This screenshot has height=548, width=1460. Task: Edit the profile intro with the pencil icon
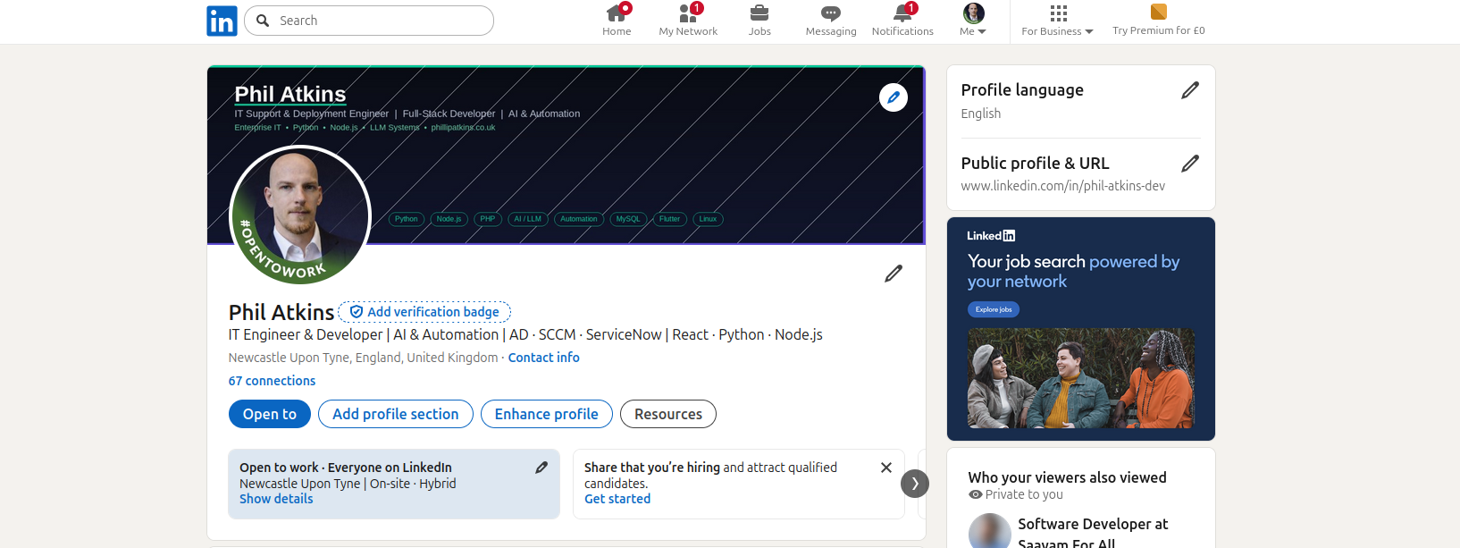tap(894, 274)
